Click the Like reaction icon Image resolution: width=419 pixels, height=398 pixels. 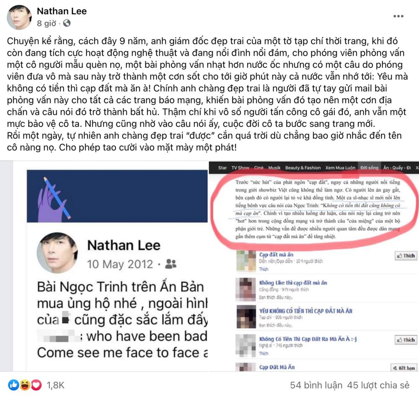[13, 385]
